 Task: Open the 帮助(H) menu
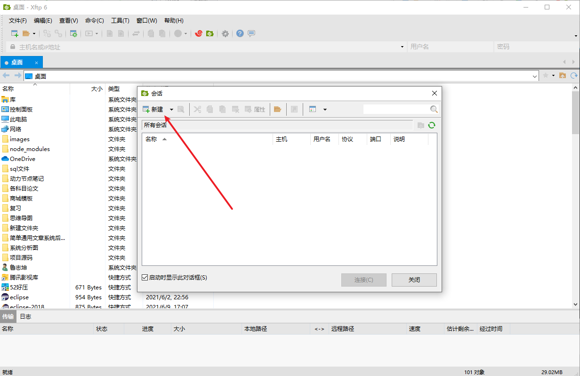pyautogui.click(x=174, y=21)
